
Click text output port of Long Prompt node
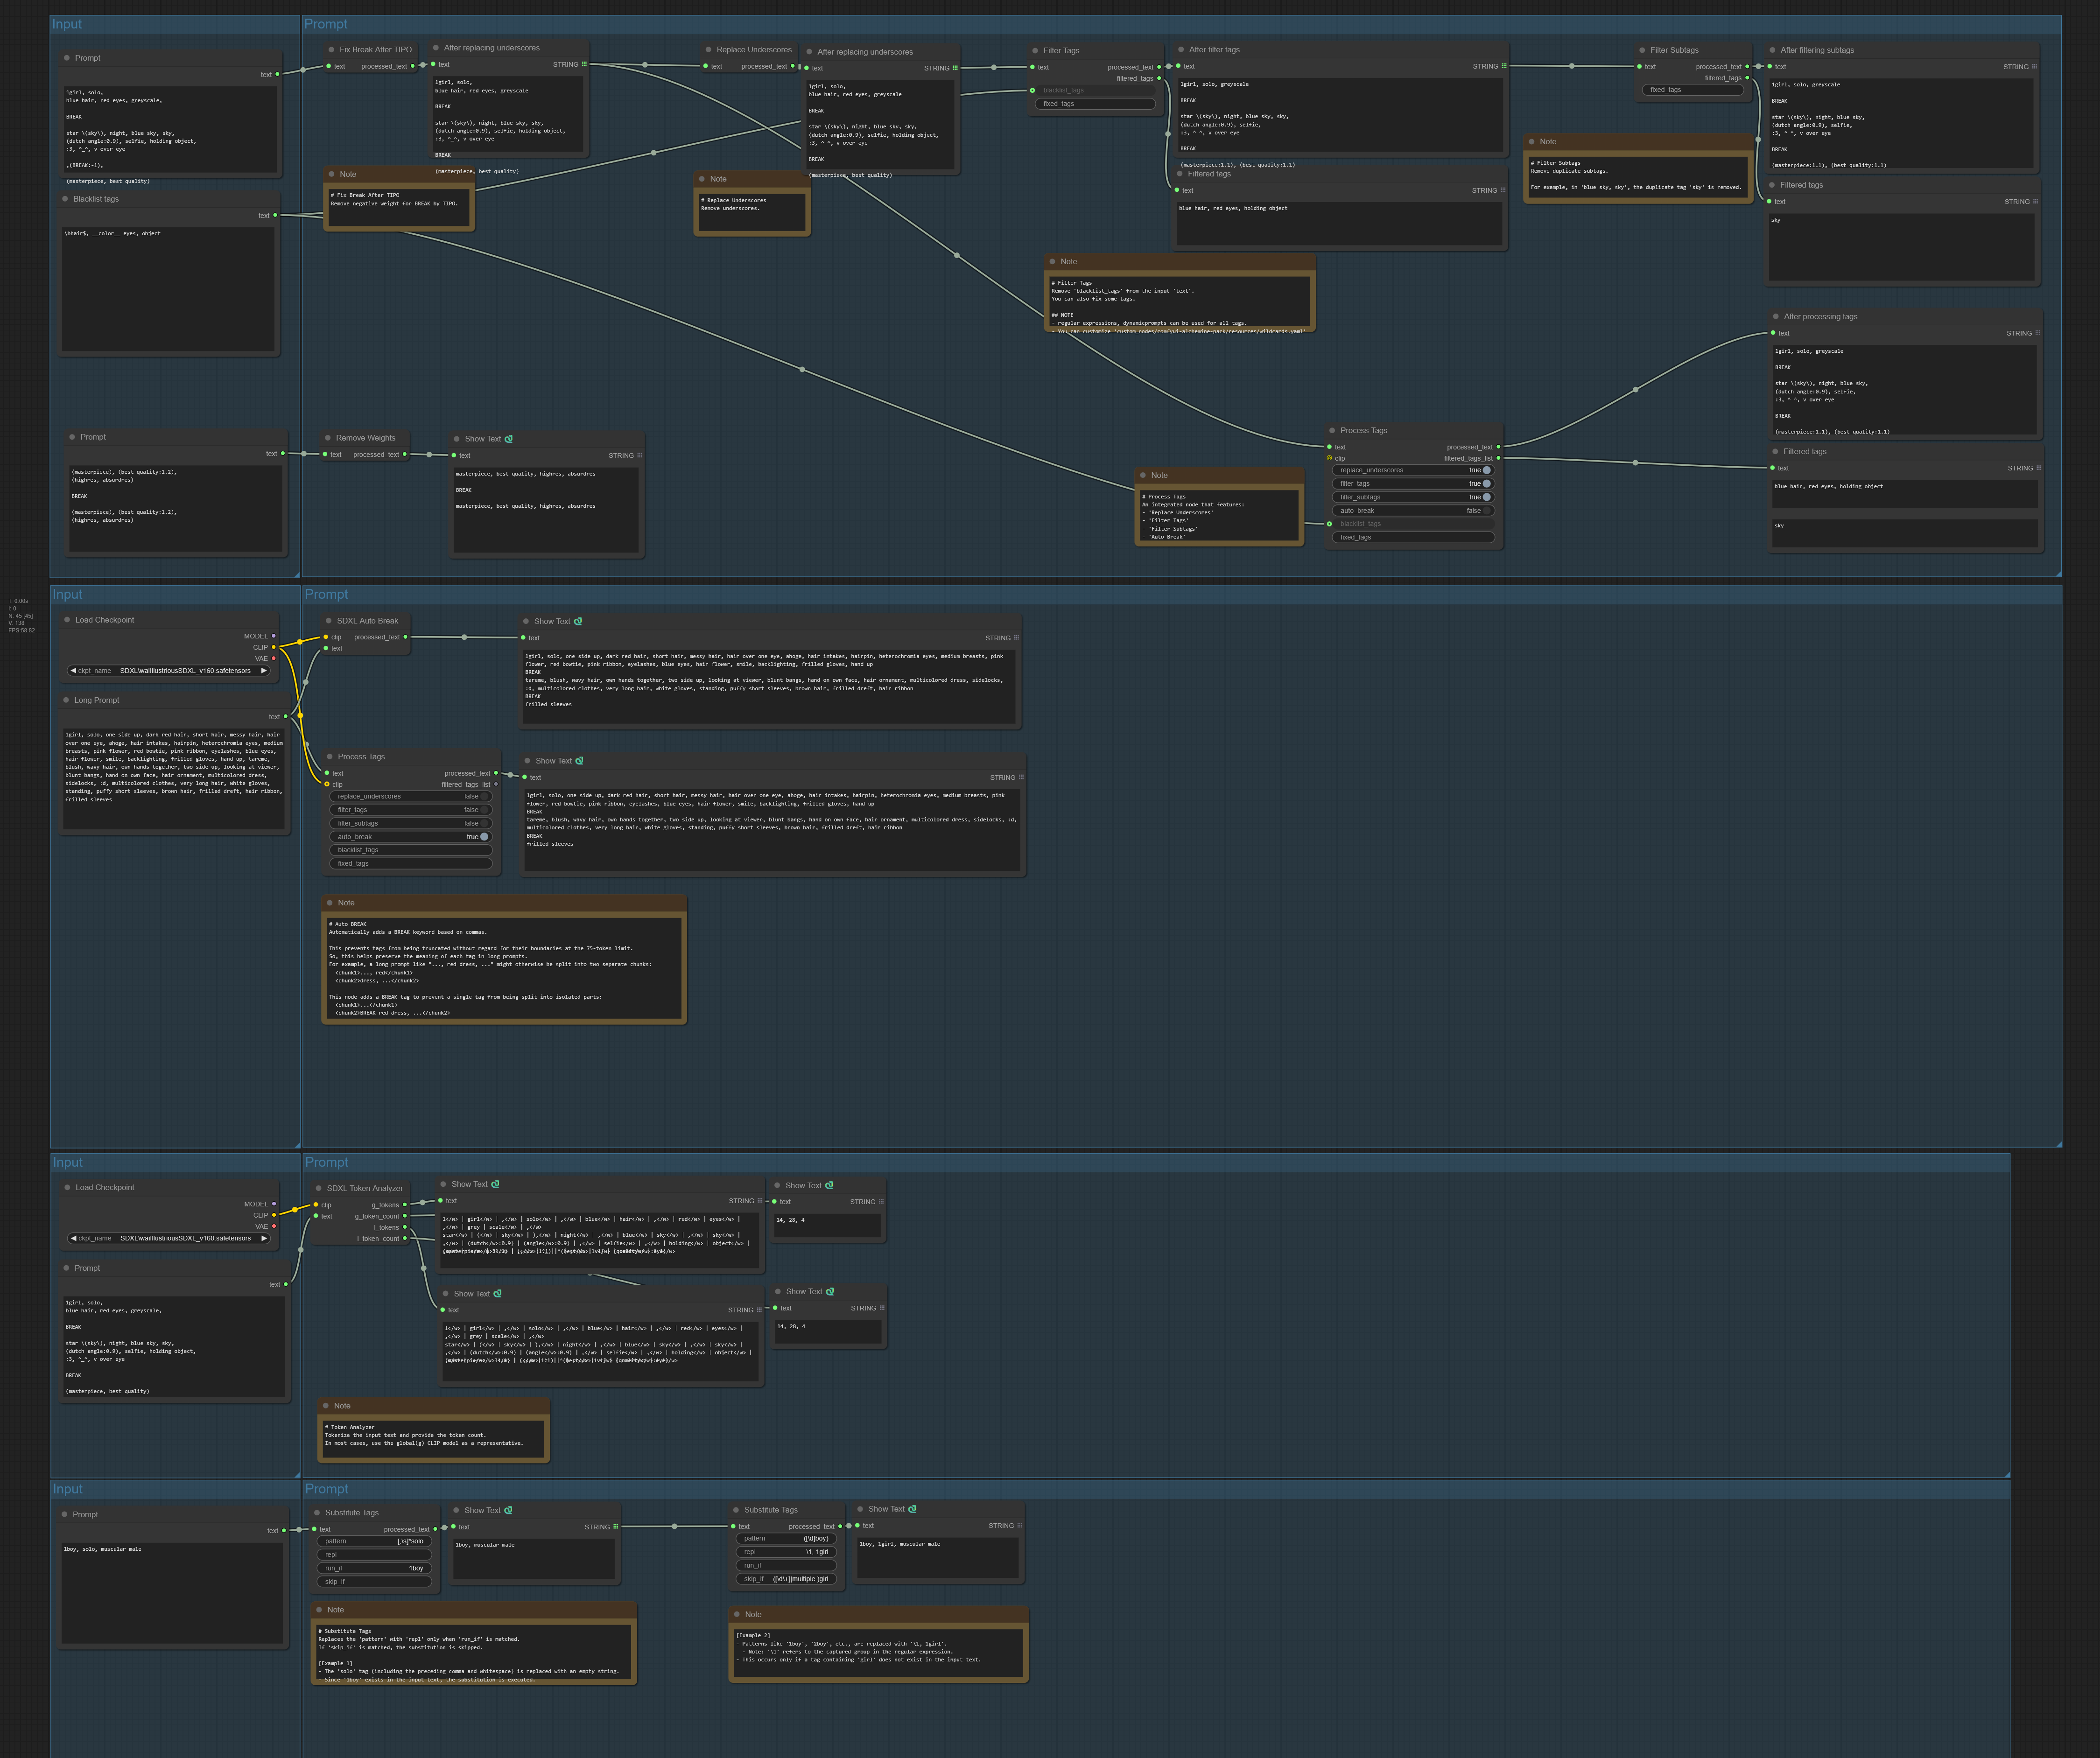point(286,716)
